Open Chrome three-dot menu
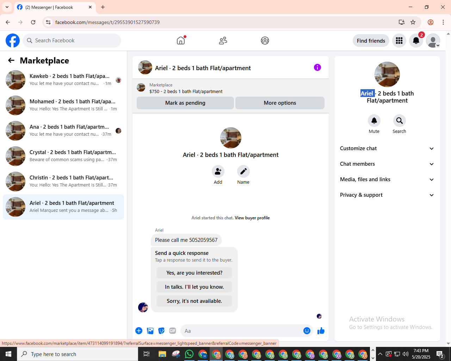451x361 pixels. (x=443, y=22)
